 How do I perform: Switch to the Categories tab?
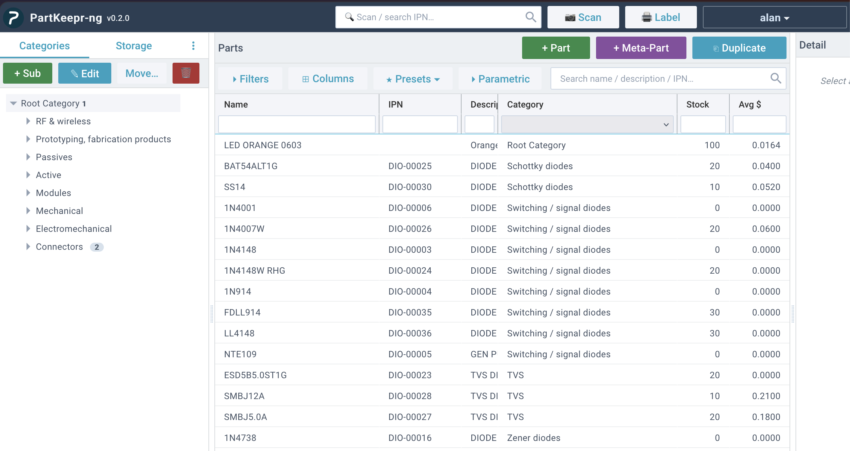point(44,46)
